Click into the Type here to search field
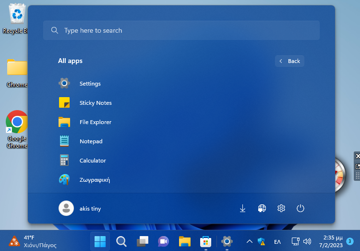 point(181,30)
